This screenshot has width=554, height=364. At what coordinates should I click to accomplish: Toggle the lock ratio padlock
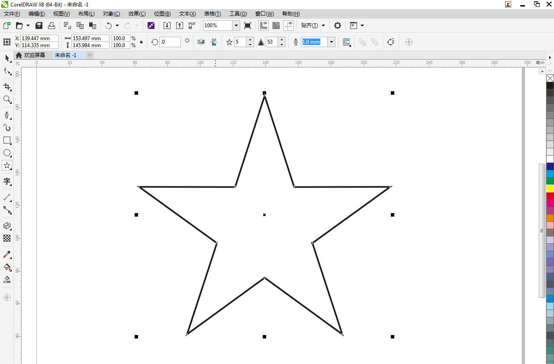(x=141, y=42)
